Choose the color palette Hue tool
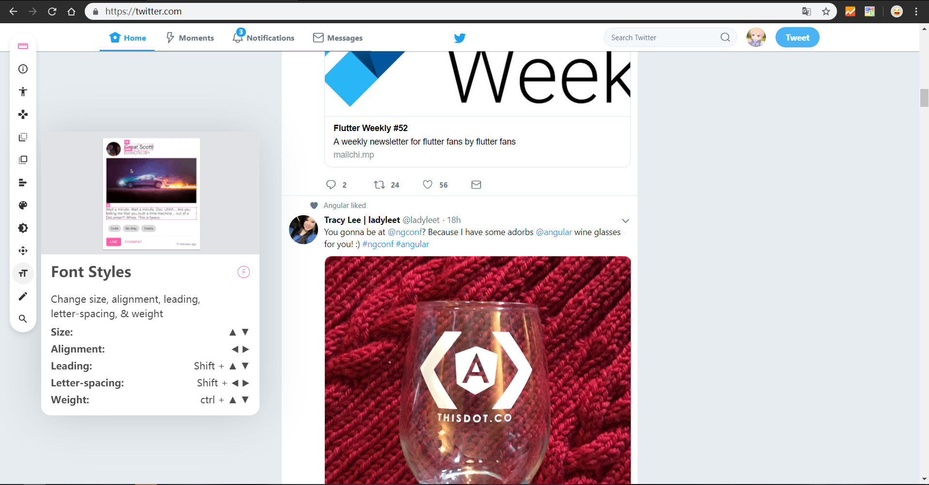 (x=23, y=205)
